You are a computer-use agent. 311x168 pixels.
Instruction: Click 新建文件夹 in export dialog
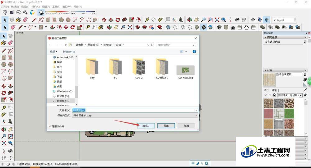(69, 52)
